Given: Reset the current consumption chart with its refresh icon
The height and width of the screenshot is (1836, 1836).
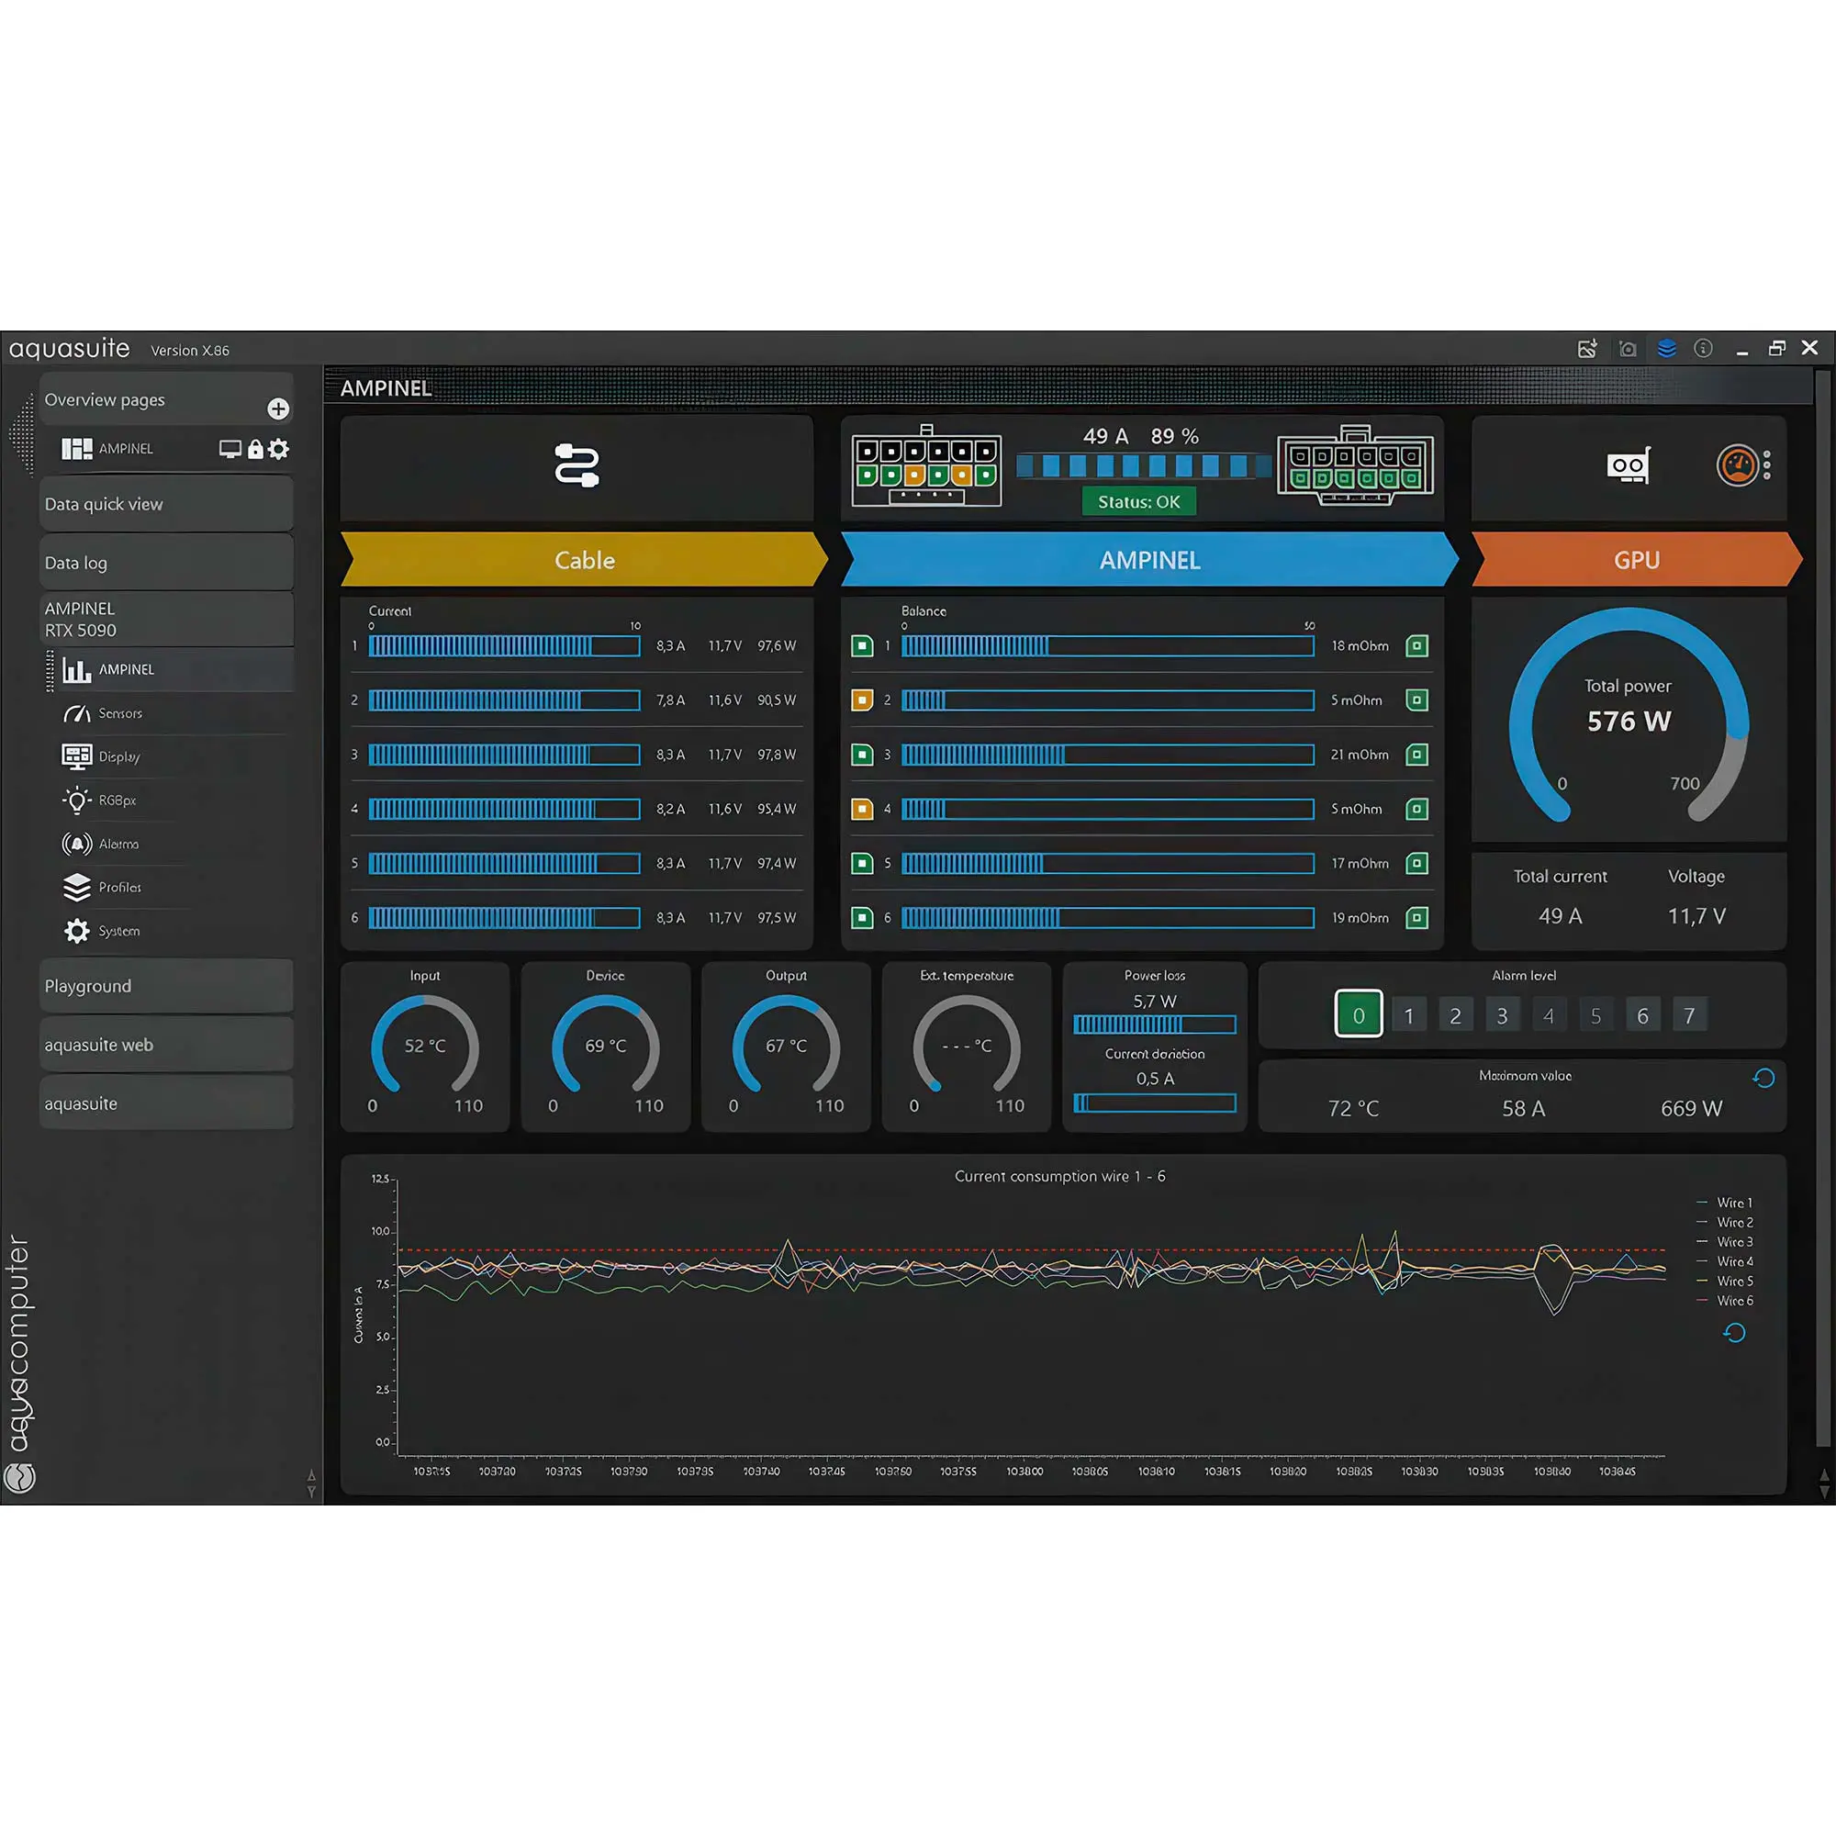Looking at the screenshot, I should 1734,1332.
